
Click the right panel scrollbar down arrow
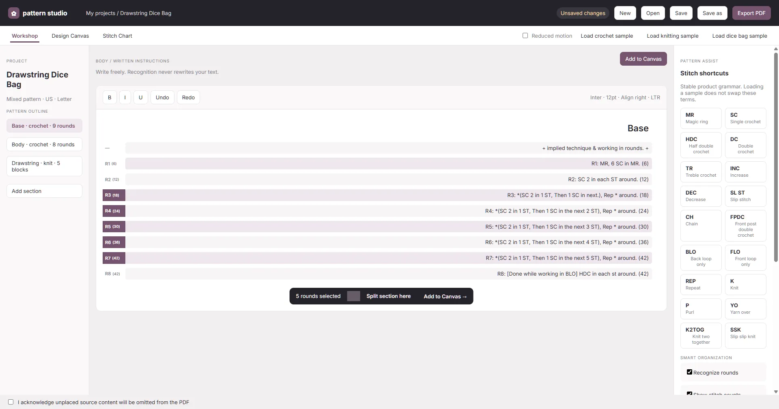[776, 392]
